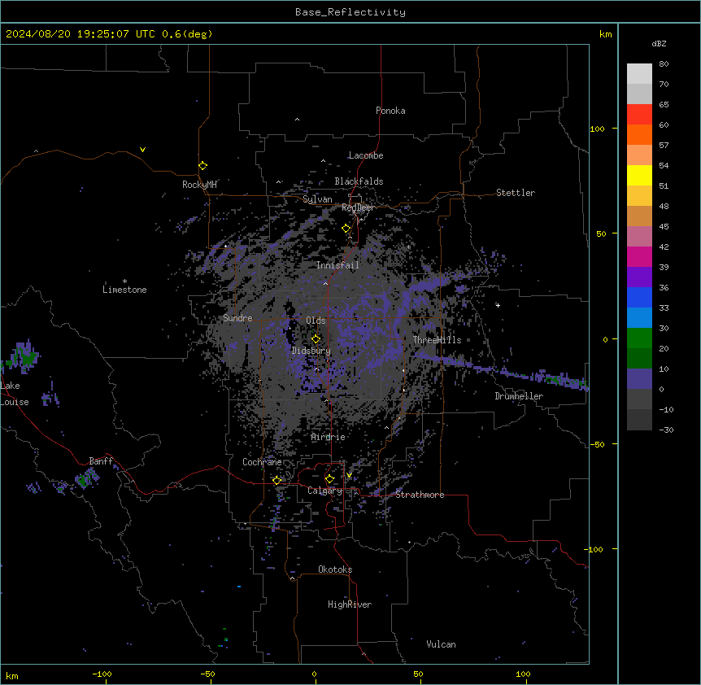Click the yellow diamond marker above Calgary label
Image resolution: width=701 pixels, height=685 pixels.
coord(329,479)
